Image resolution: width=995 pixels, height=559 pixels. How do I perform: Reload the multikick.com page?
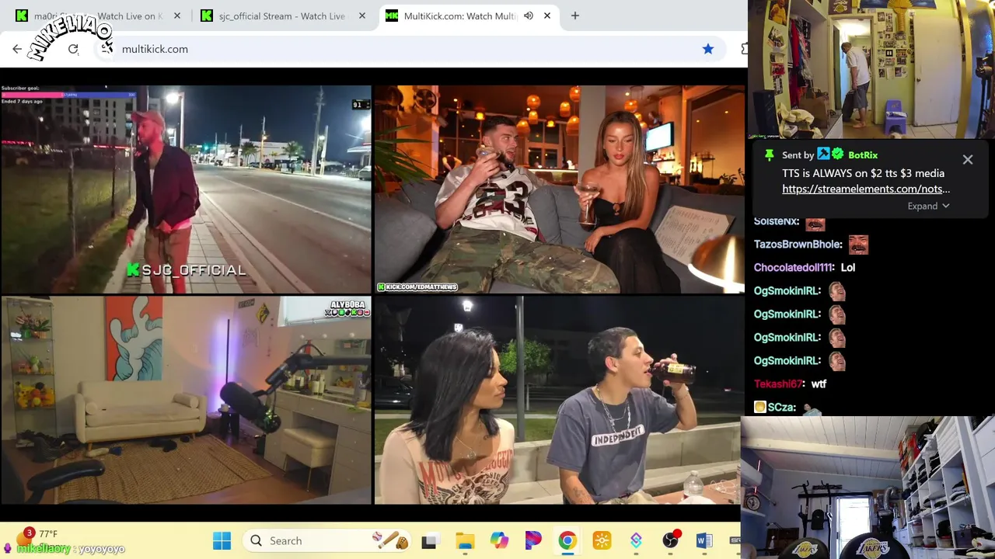[x=73, y=49]
